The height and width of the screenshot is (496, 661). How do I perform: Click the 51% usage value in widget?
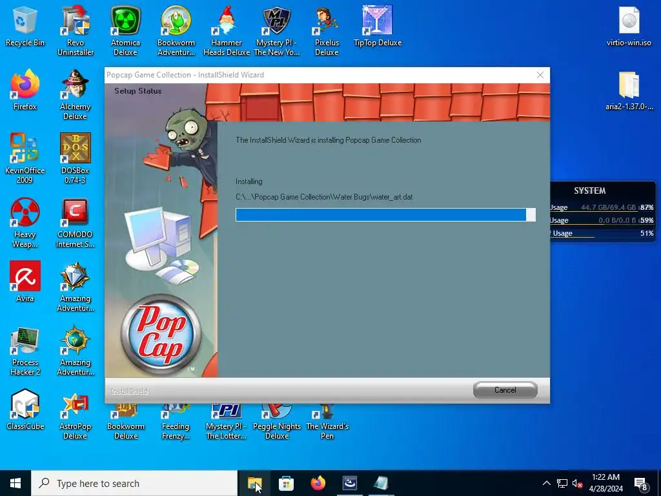click(647, 233)
